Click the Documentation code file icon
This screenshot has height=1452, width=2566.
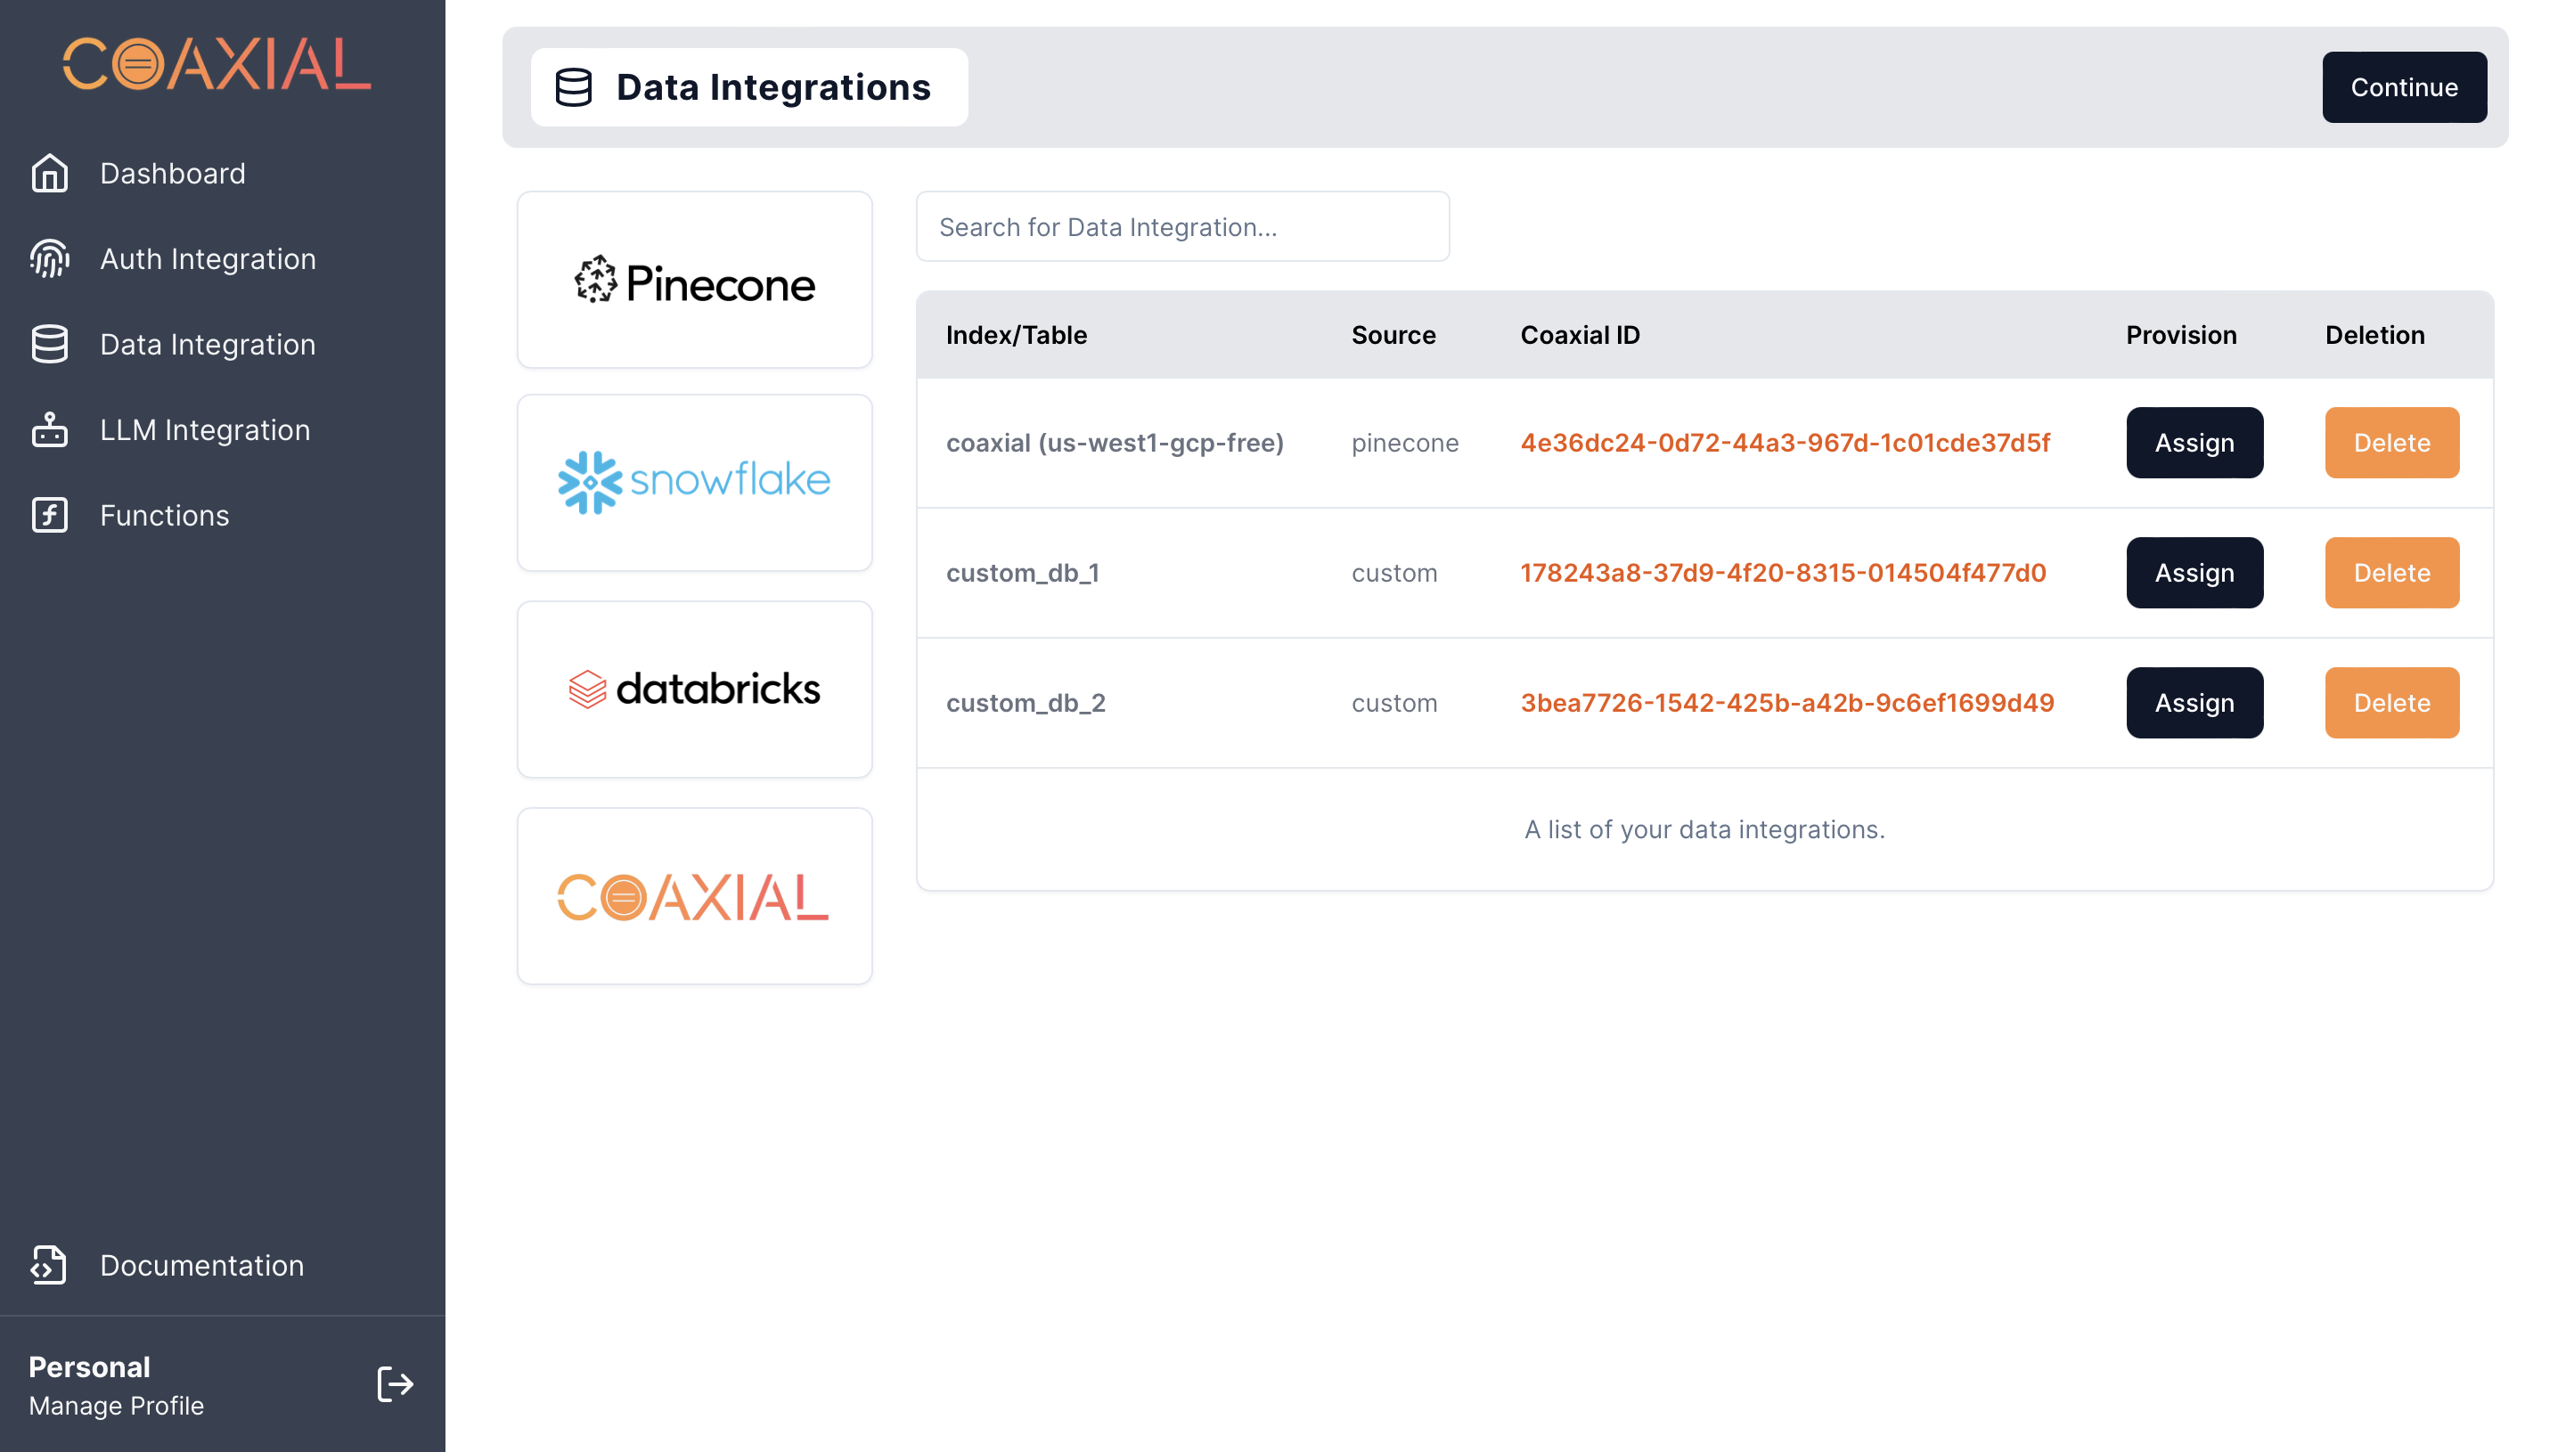49,1265
